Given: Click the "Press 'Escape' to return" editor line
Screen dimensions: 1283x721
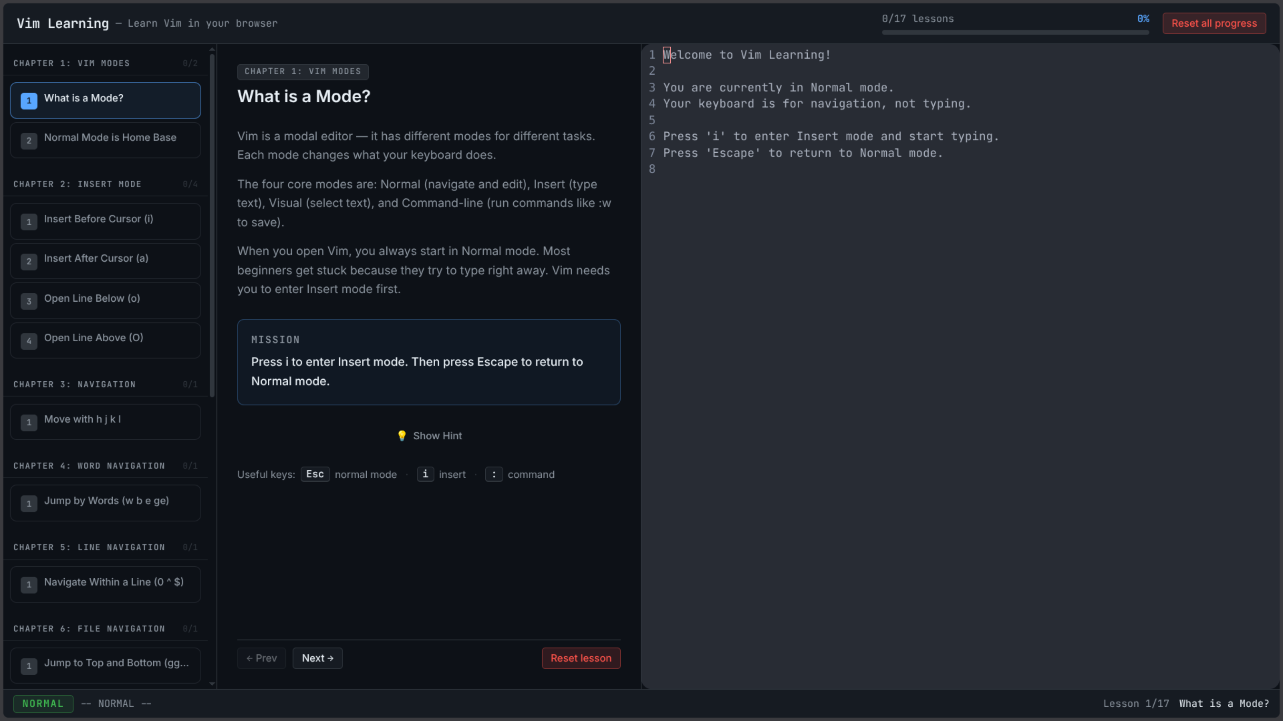Looking at the screenshot, I should tap(803, 153).
